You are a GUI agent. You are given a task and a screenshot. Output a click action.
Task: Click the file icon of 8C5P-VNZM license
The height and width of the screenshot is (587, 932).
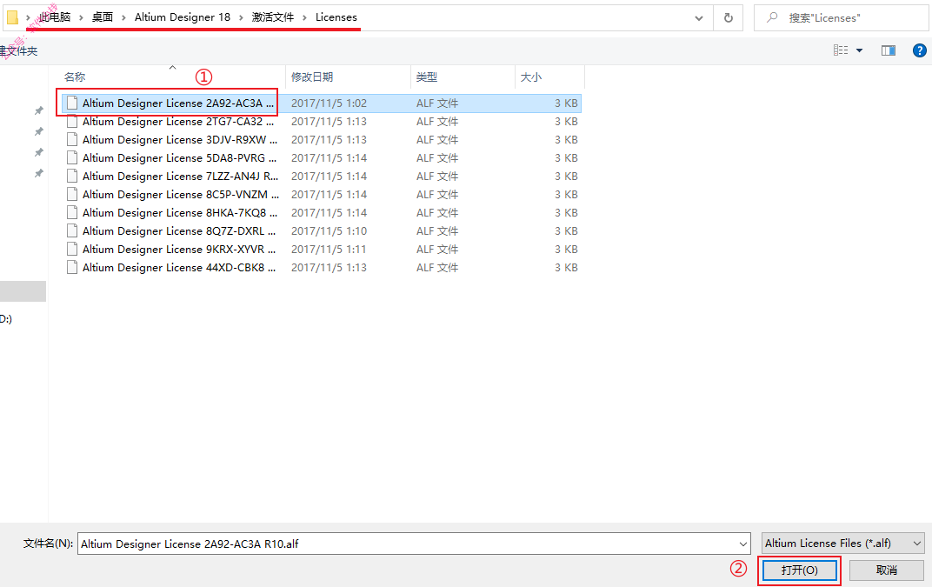point(72,195)
